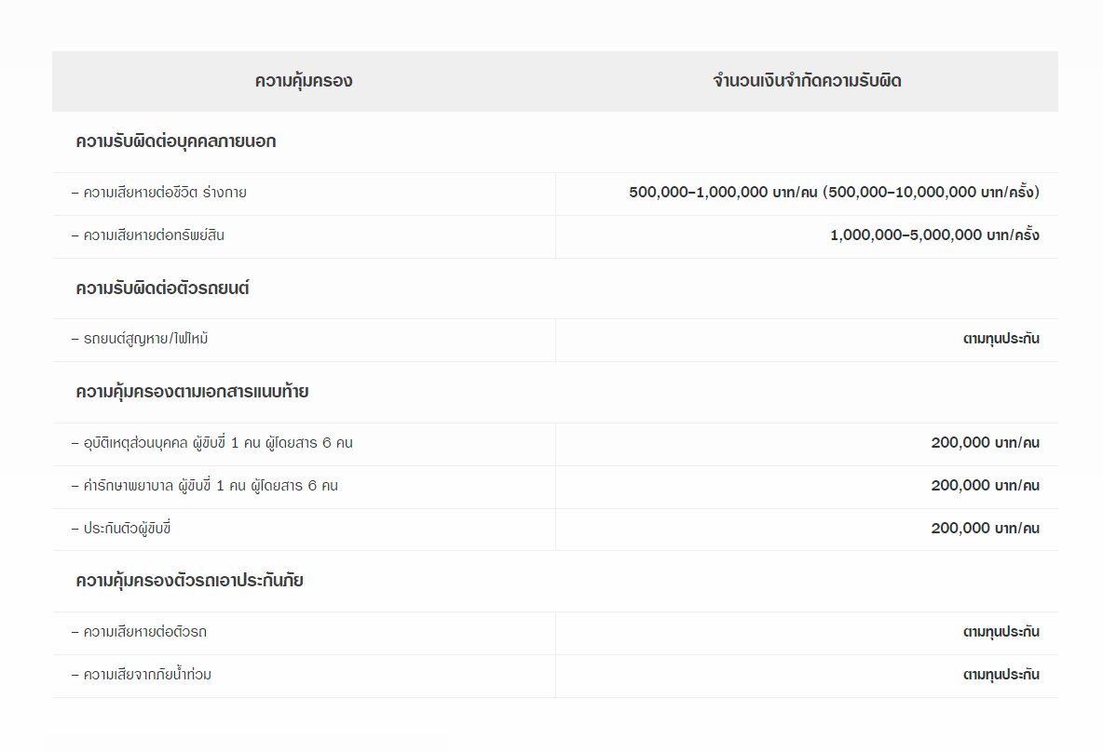Select the 200,000 บาท/คน amount for ค่ารักษาพยาบาล
The image size is (1103, 752).
pyautogui.click(x=985, y=486)
